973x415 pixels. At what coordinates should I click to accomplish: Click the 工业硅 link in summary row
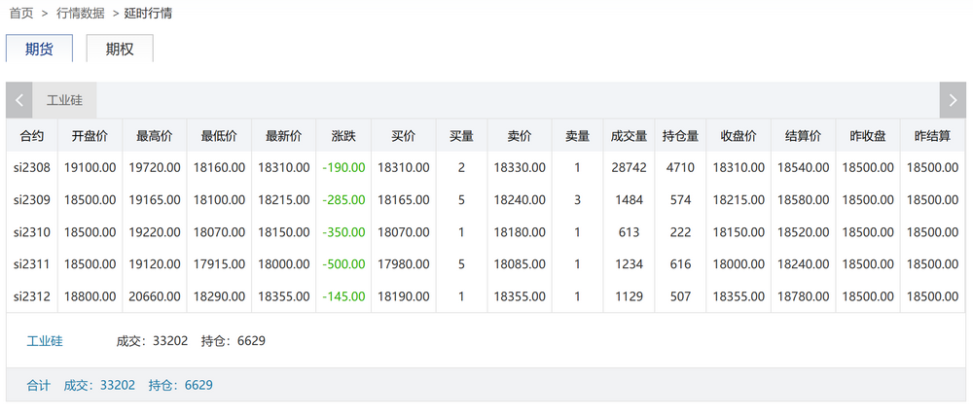[45, 341]
